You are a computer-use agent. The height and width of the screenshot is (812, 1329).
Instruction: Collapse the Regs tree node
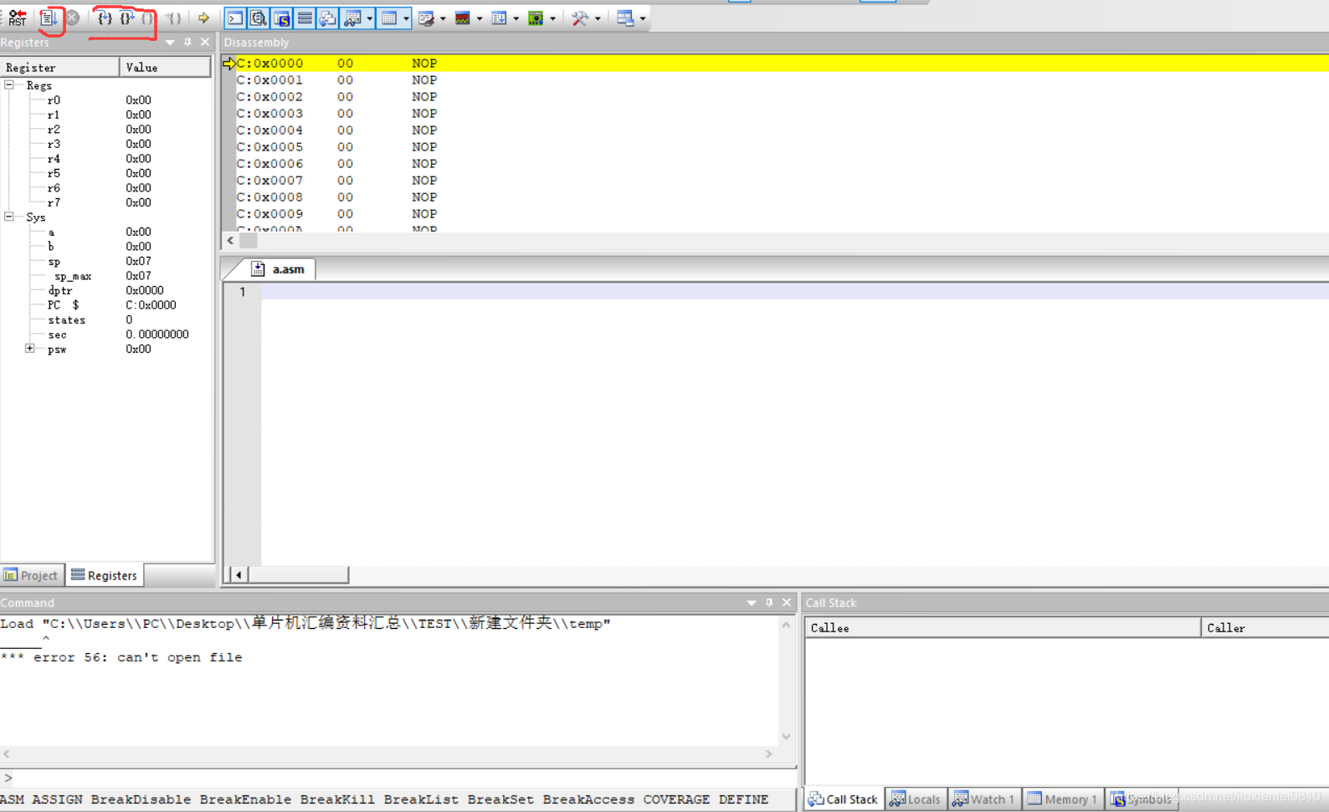pos(9,85)
